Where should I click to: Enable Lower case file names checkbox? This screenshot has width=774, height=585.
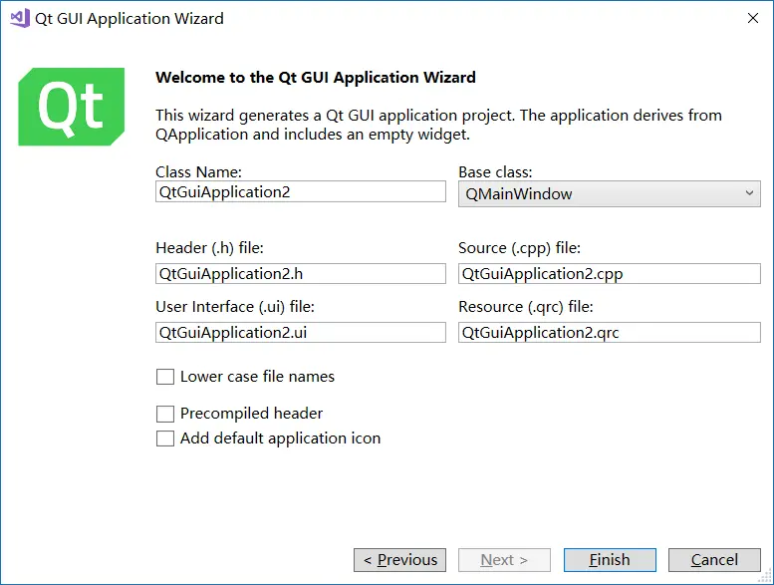165,377
